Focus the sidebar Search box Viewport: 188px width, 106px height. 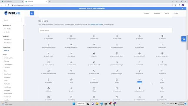(12, 20)
